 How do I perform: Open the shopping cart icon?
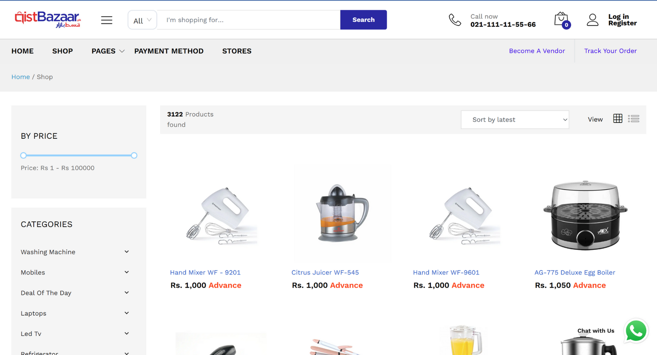click(561, 19)
